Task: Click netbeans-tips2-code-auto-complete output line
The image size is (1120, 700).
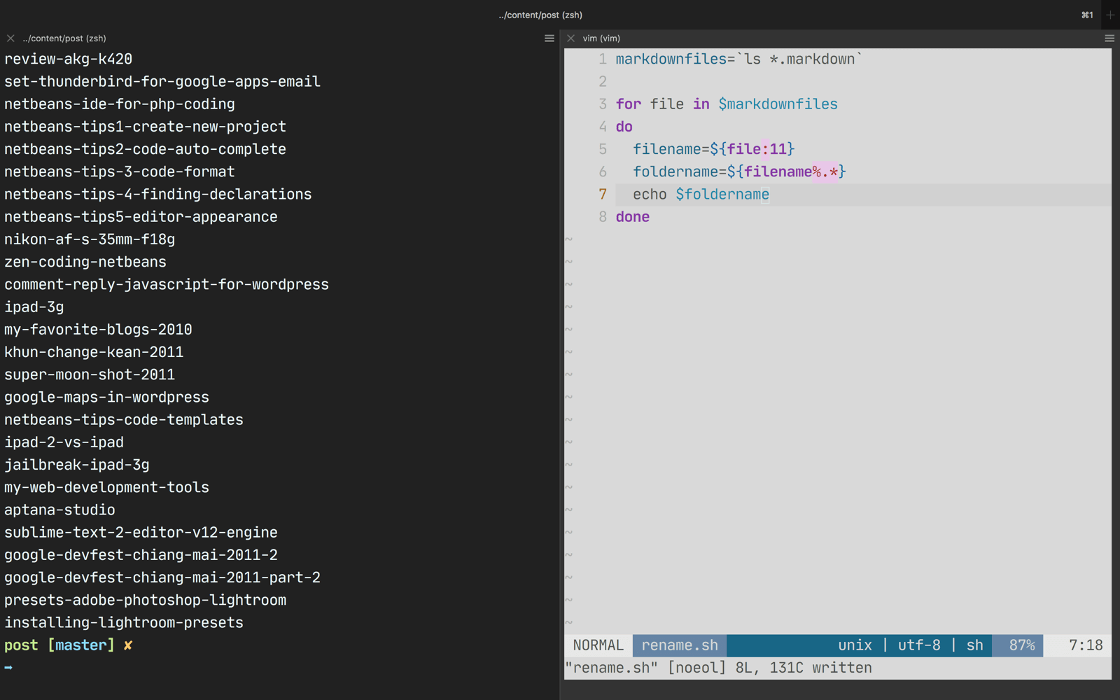Action: pos(145,149)
